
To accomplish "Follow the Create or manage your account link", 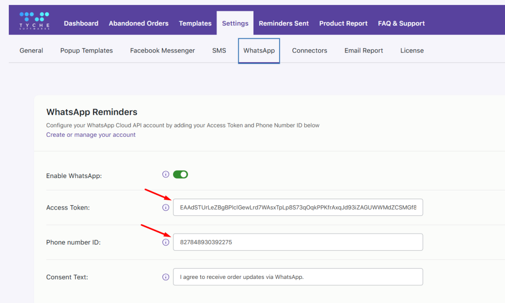I will tap(91, 135).
